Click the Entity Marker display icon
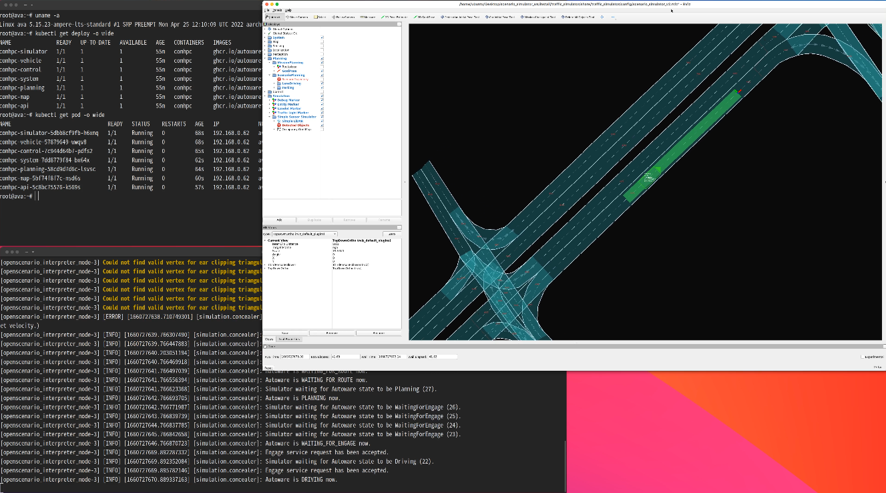Image resolution: width=886 pixels, height=493 pixels. tap(274, 104)
